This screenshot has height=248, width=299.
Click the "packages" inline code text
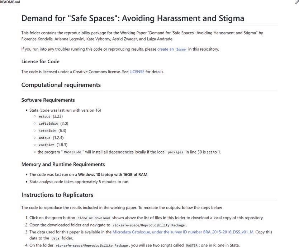click(x=175, y=152)
